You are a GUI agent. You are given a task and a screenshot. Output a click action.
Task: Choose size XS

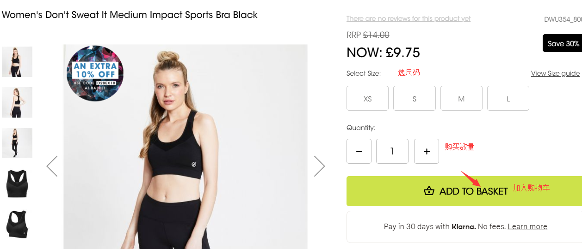tap(367, 98)
